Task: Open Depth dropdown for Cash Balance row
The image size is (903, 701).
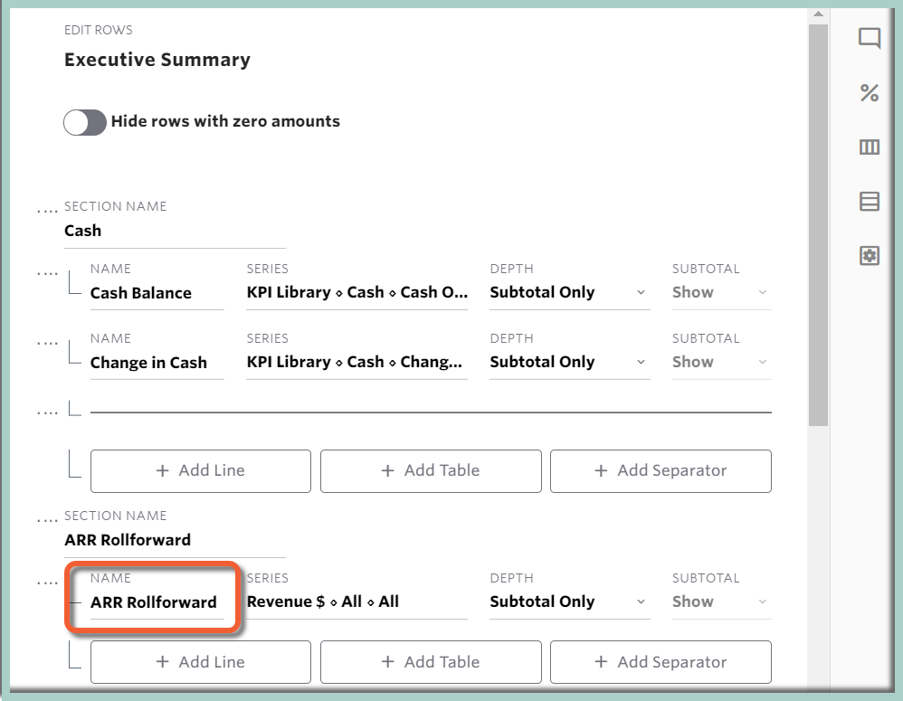Action: click(569, 292)
